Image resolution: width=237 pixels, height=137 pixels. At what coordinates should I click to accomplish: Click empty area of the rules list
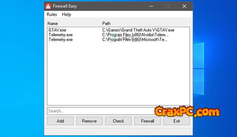click(x=118, y=72)
